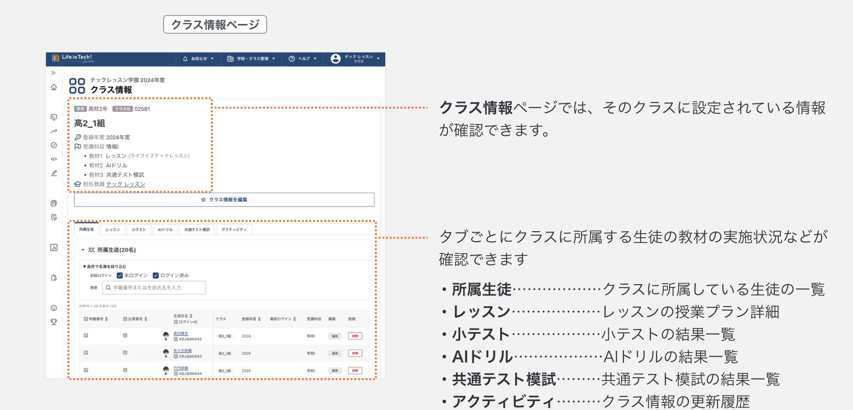The height and width of the screenshot is (410, 853).
Task: Click the four-squares class info icon
Action: click(x=77, y=86)
